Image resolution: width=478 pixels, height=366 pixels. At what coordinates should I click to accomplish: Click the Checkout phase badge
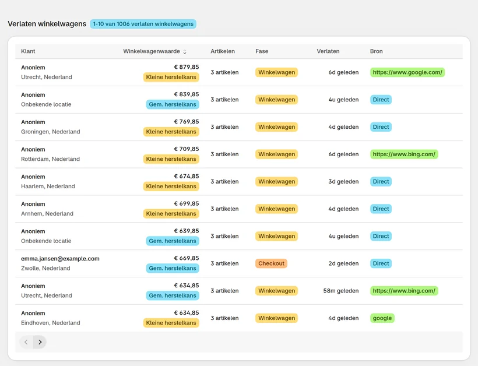tap(271, 263)
